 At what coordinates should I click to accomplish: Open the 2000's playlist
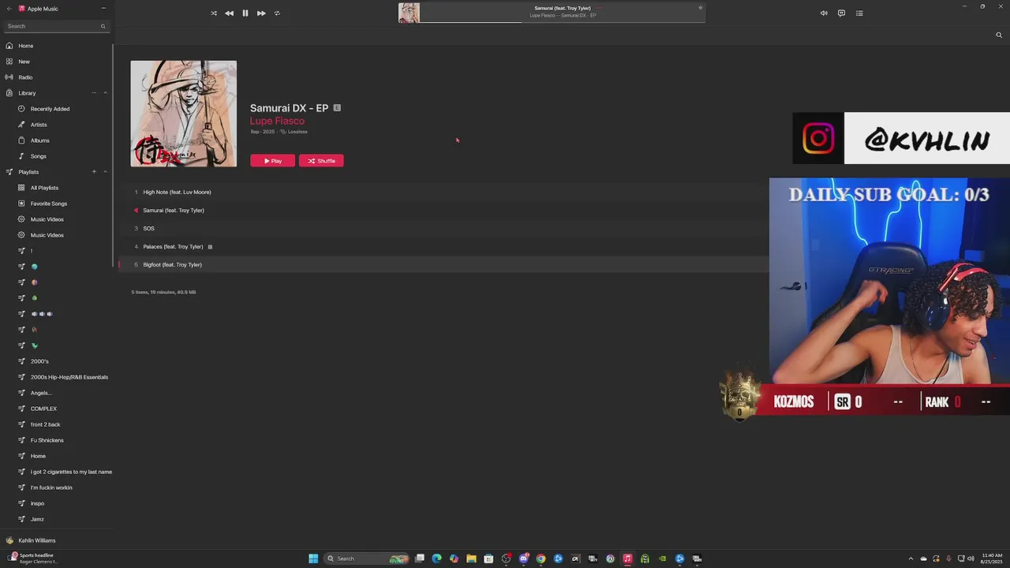click(x=39, y=361)
